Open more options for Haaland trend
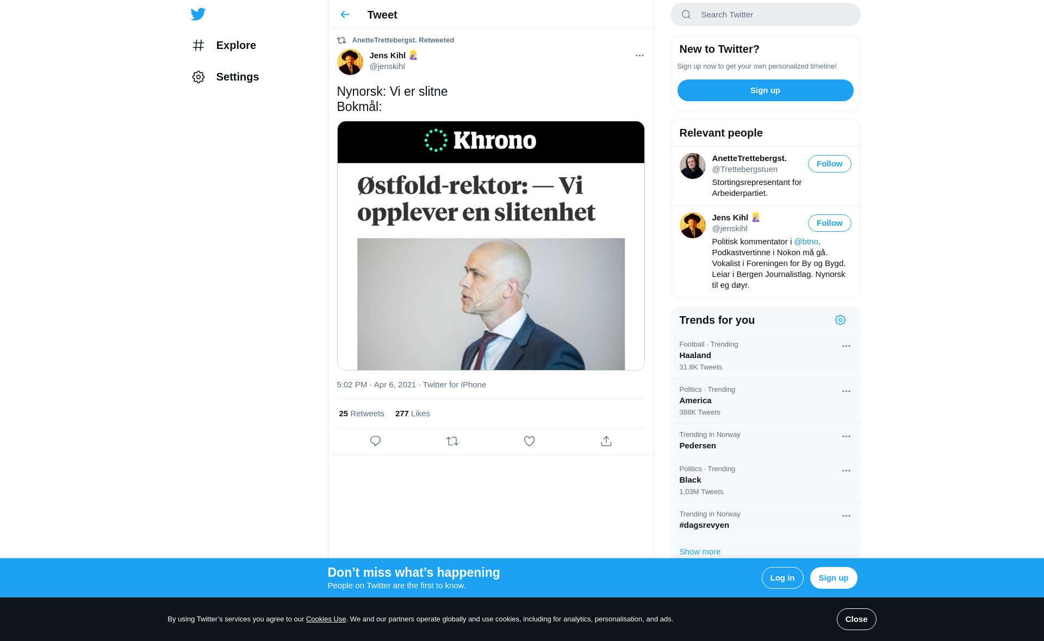This screenshot has height=641, width=1044. point(846,346)
